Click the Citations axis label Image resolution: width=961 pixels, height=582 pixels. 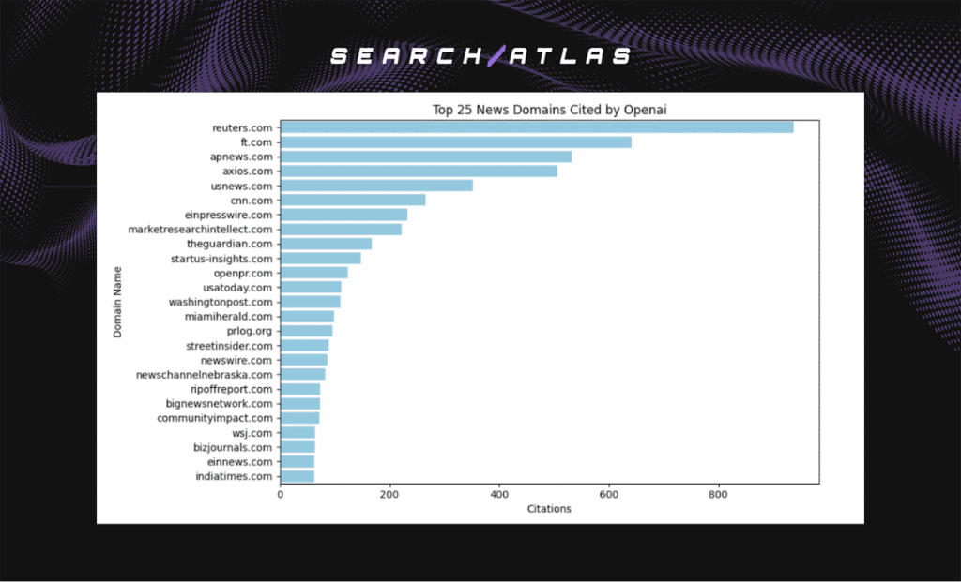point(549,509)
